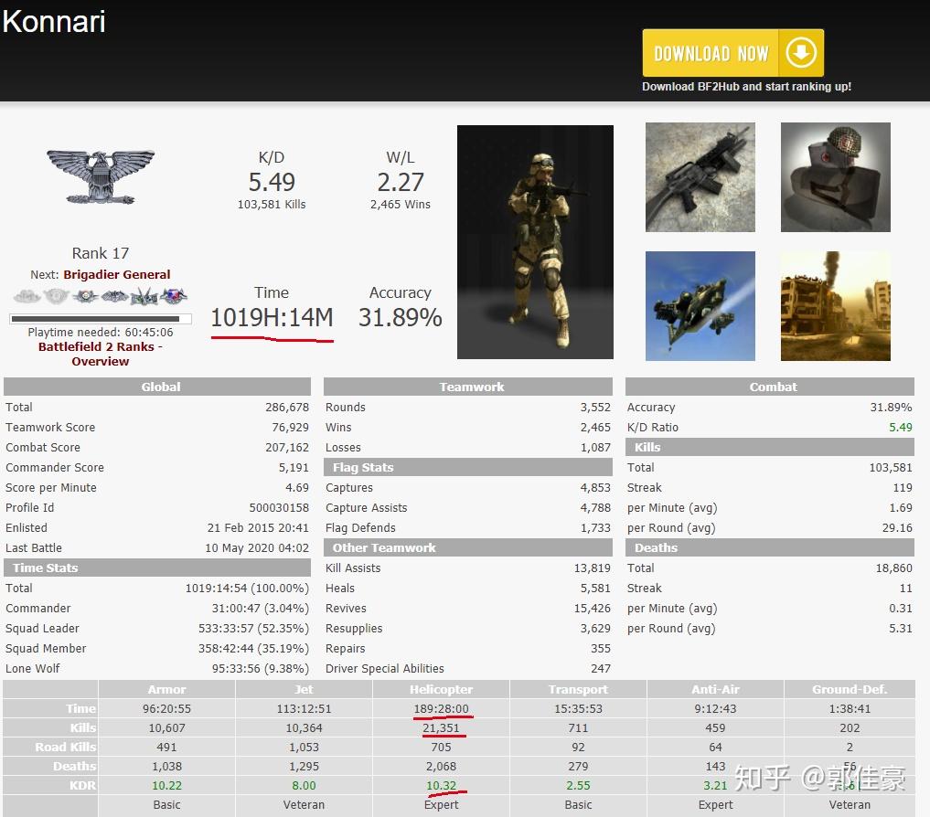The height and width of the screenshot is (817, 930).
Task: Click the Kill Assists value 13,819
Action: (x=592, y=568)
